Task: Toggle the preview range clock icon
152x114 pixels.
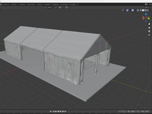Action: 128,111
